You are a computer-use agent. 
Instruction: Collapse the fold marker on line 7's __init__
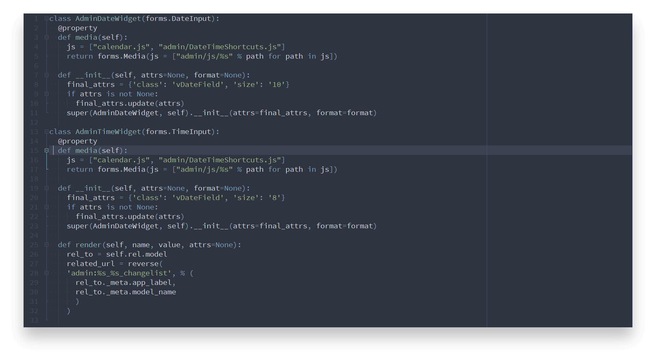coord(46,75)
